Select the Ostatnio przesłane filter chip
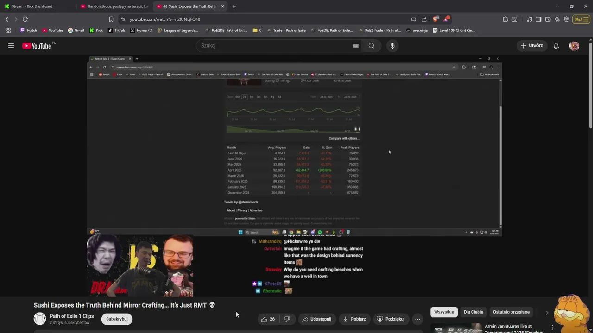 click(x=511, y=312)
